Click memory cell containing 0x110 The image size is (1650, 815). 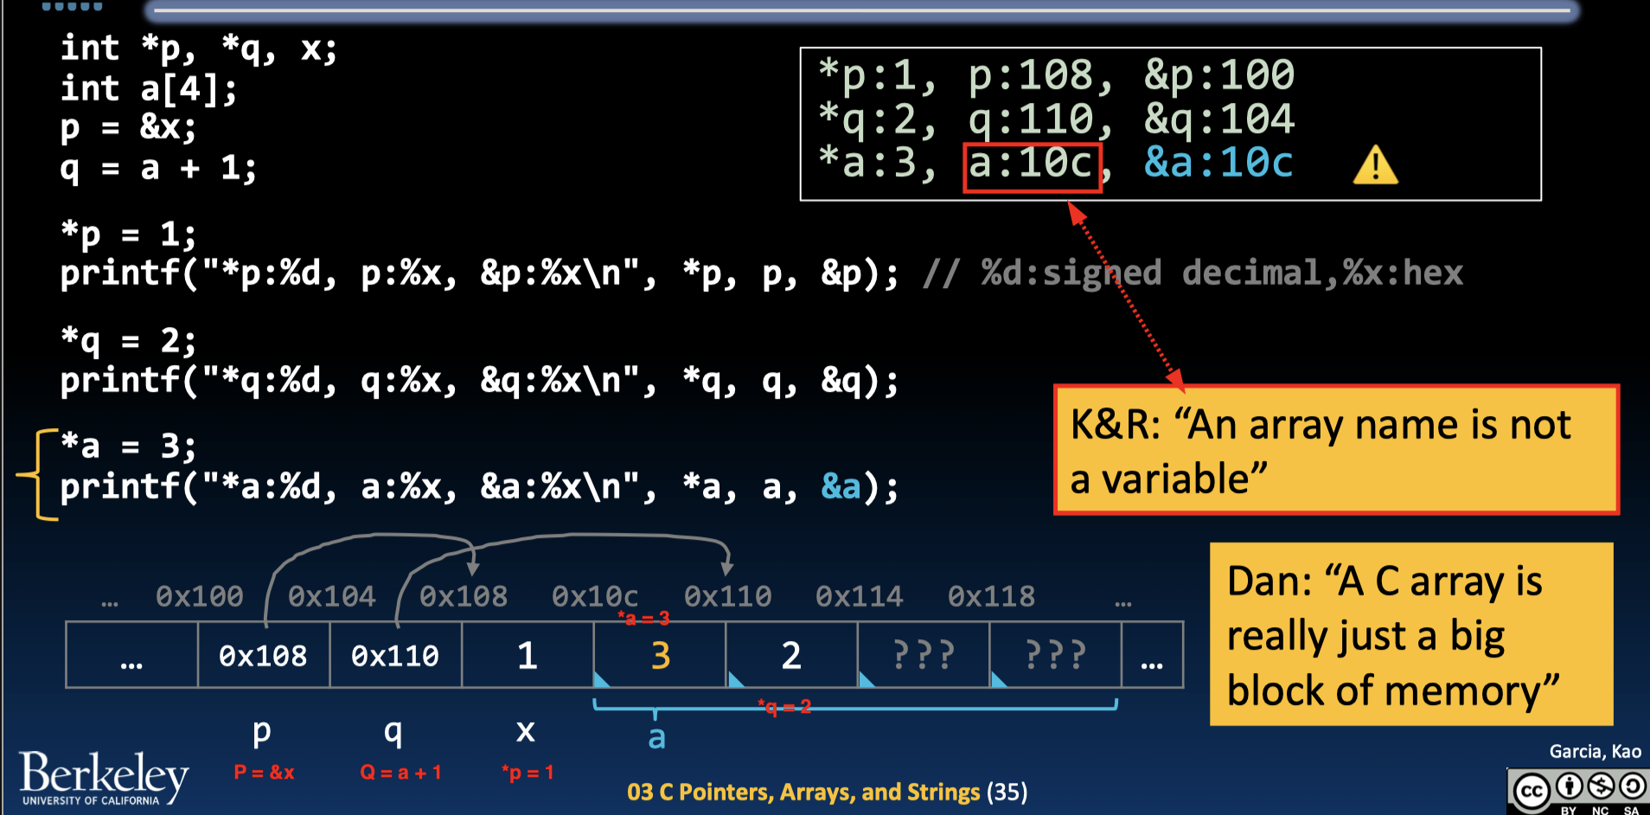point(395,656)
